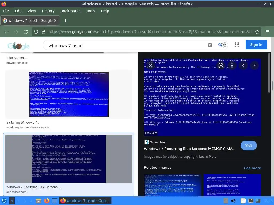Open the shield tracking protection panel

[36, 32]
